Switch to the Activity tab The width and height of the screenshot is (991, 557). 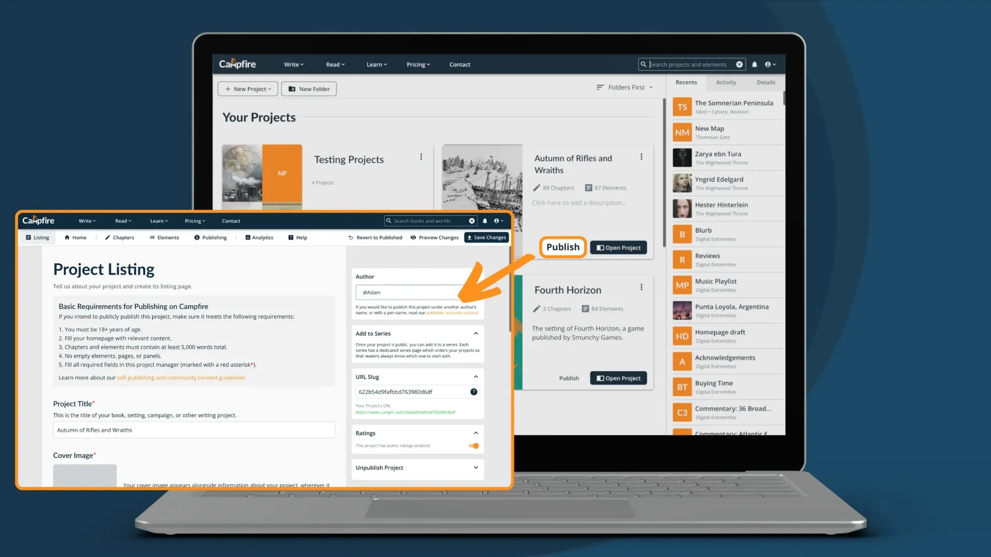coord(726,82)
